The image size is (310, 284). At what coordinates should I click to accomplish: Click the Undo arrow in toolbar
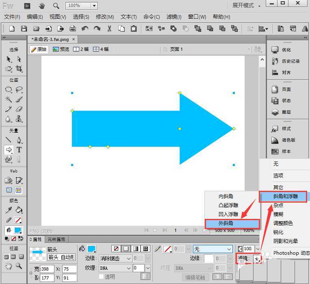coord(85,28)
